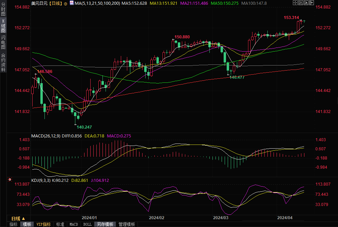
Task: Select the K线图 sidebar tab
Action: click(x=3, y=25)
